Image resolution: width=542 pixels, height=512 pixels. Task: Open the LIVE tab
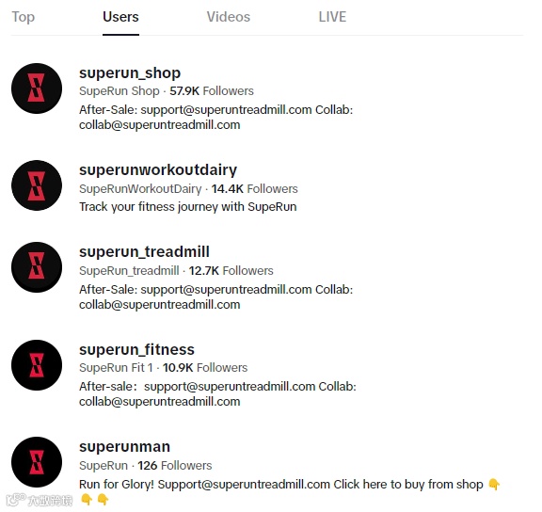332,17
